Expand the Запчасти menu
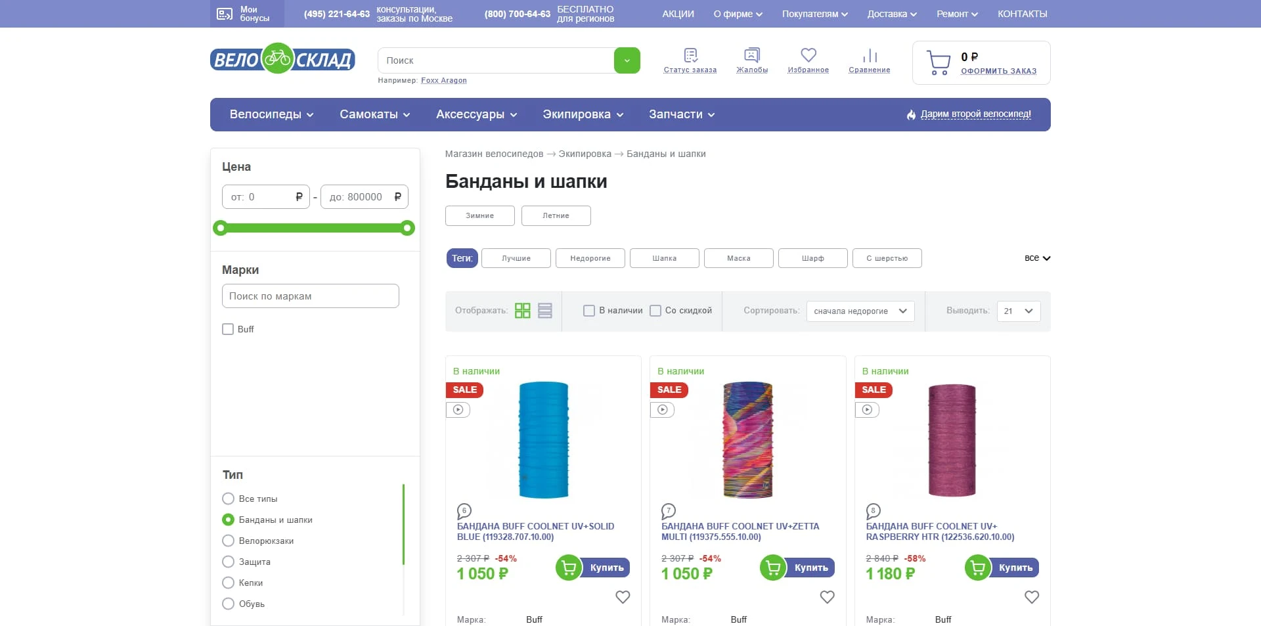The height and width of the screenshot is (626, 1261). [x=682, y=114]
